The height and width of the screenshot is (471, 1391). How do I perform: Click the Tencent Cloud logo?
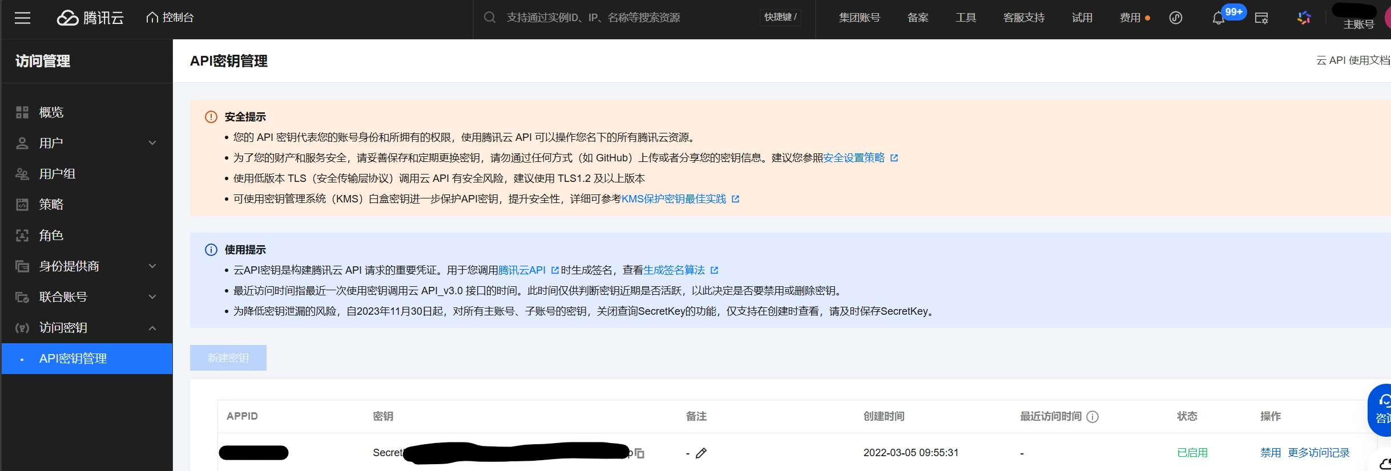[x=90, y=18]
